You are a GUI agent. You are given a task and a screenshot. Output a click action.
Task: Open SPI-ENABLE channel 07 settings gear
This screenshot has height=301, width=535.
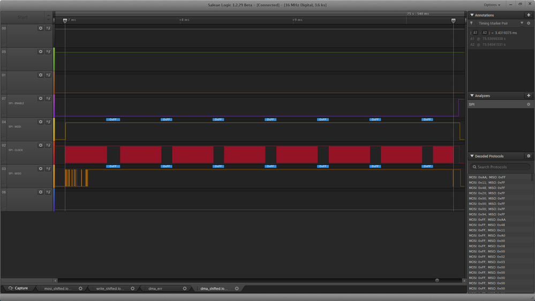pyautogui.click(x=41, y=99)
